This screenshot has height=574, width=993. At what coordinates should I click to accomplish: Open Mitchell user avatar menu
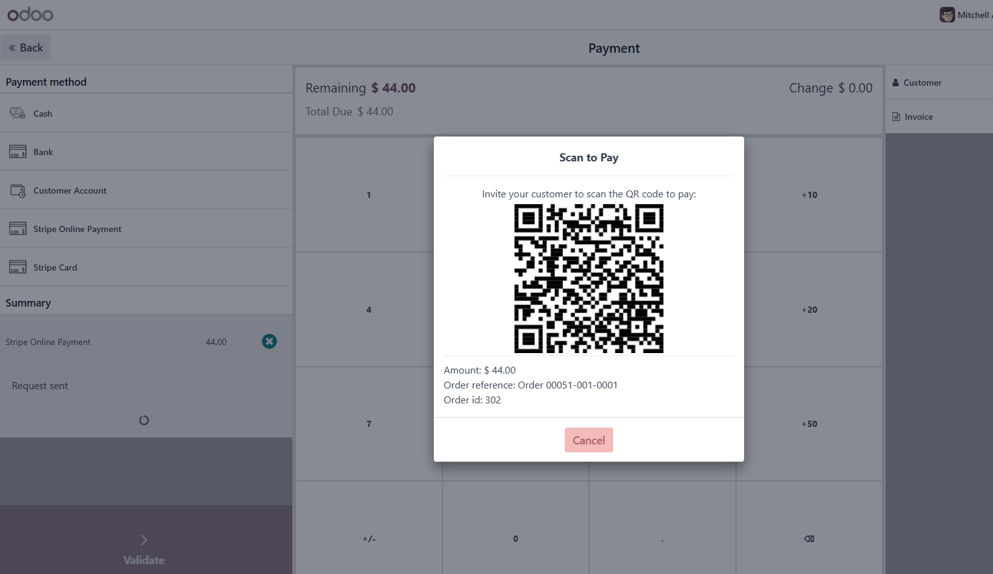coord(966,15)
